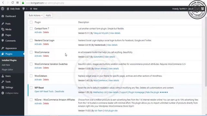Open Appearance brush icon in sidebar
The image size is (207, 116).
pos(3,48)
